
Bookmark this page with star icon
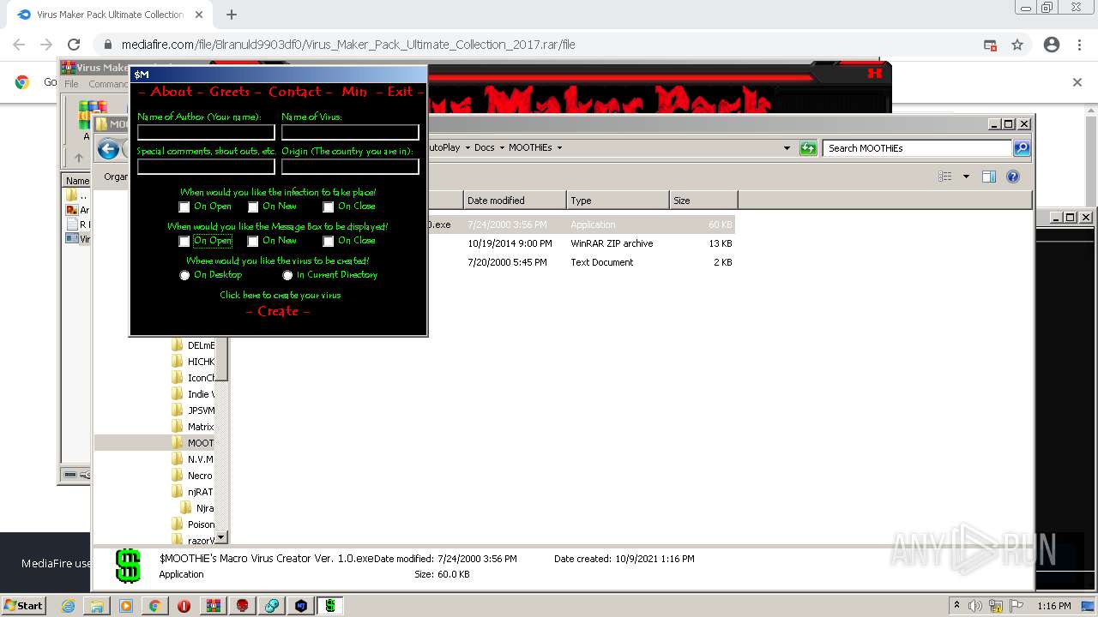click(x=1017, y=45)
